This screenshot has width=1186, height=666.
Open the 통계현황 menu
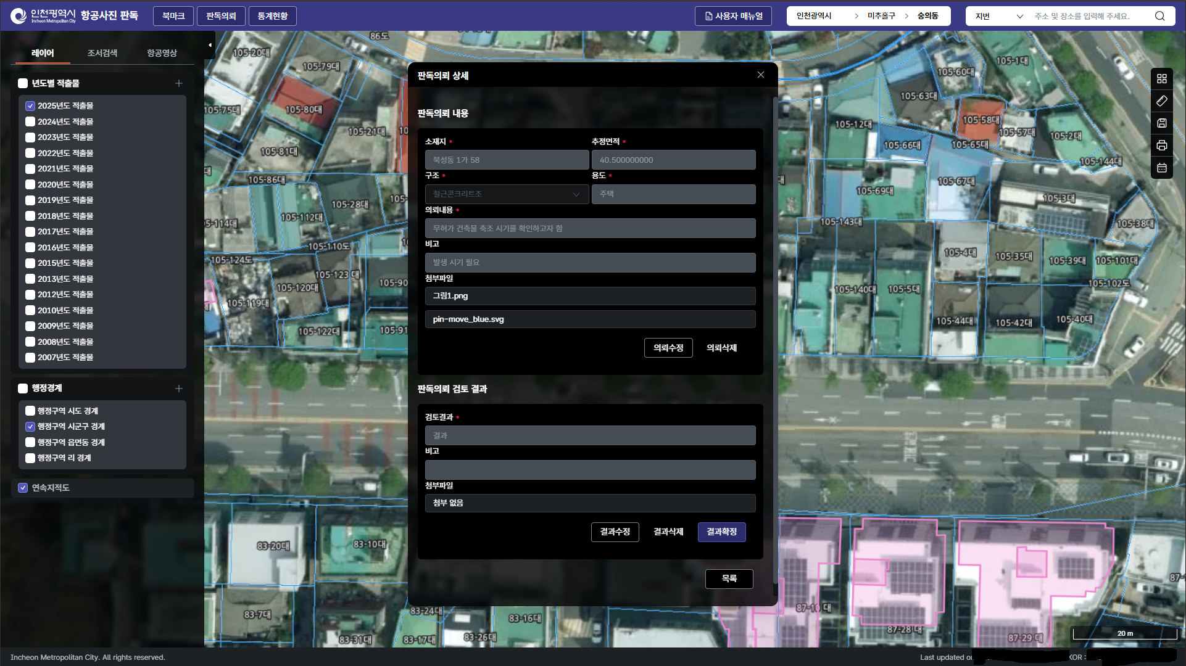coord(272,16)
